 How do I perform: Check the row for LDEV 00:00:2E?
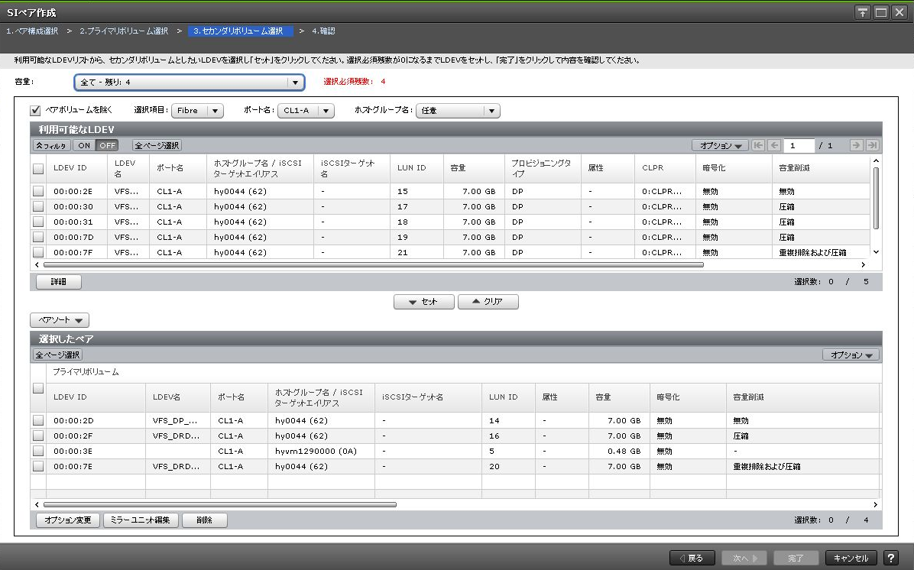(38, 191)
